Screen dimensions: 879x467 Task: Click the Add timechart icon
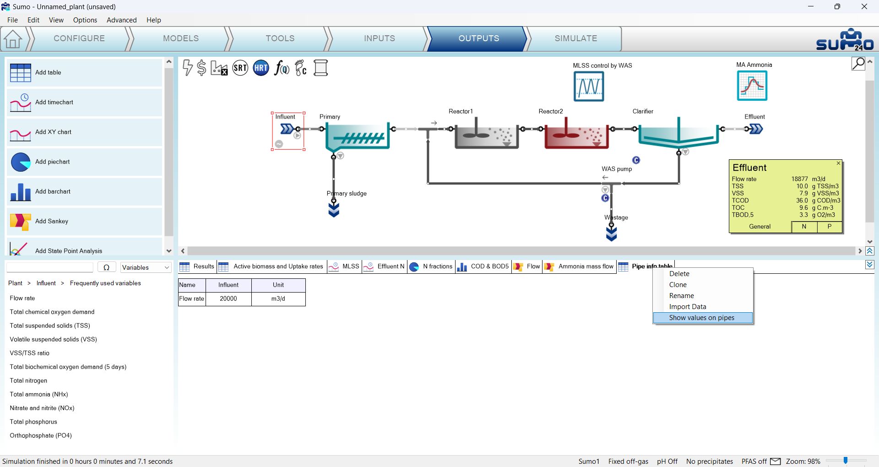pyautogui.click(x=21, y=102)
